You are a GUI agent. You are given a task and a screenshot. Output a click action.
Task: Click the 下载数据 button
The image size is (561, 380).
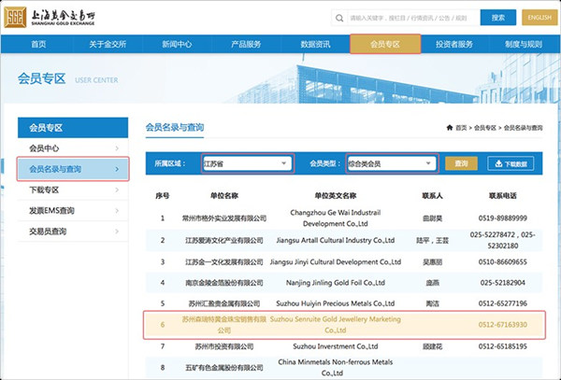click(511, 164)
